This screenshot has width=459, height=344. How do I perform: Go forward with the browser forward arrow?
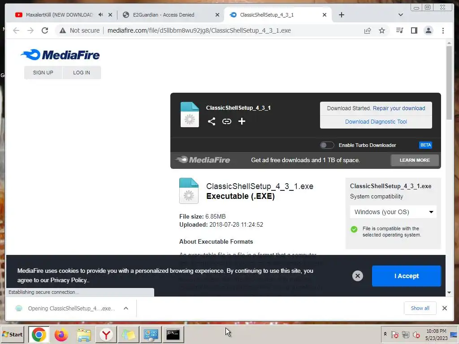(x=30, y=30)
